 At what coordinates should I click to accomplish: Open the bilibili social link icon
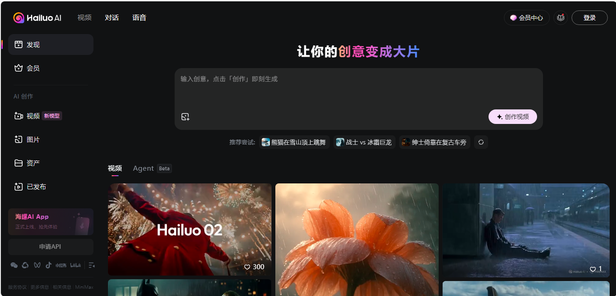click(76, 265)
